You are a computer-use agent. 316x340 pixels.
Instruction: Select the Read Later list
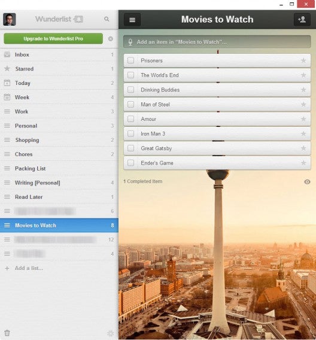[59, 197]
